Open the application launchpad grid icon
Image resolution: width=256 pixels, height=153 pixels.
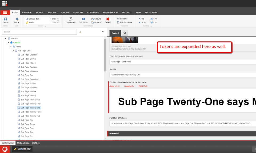(5, 3)
